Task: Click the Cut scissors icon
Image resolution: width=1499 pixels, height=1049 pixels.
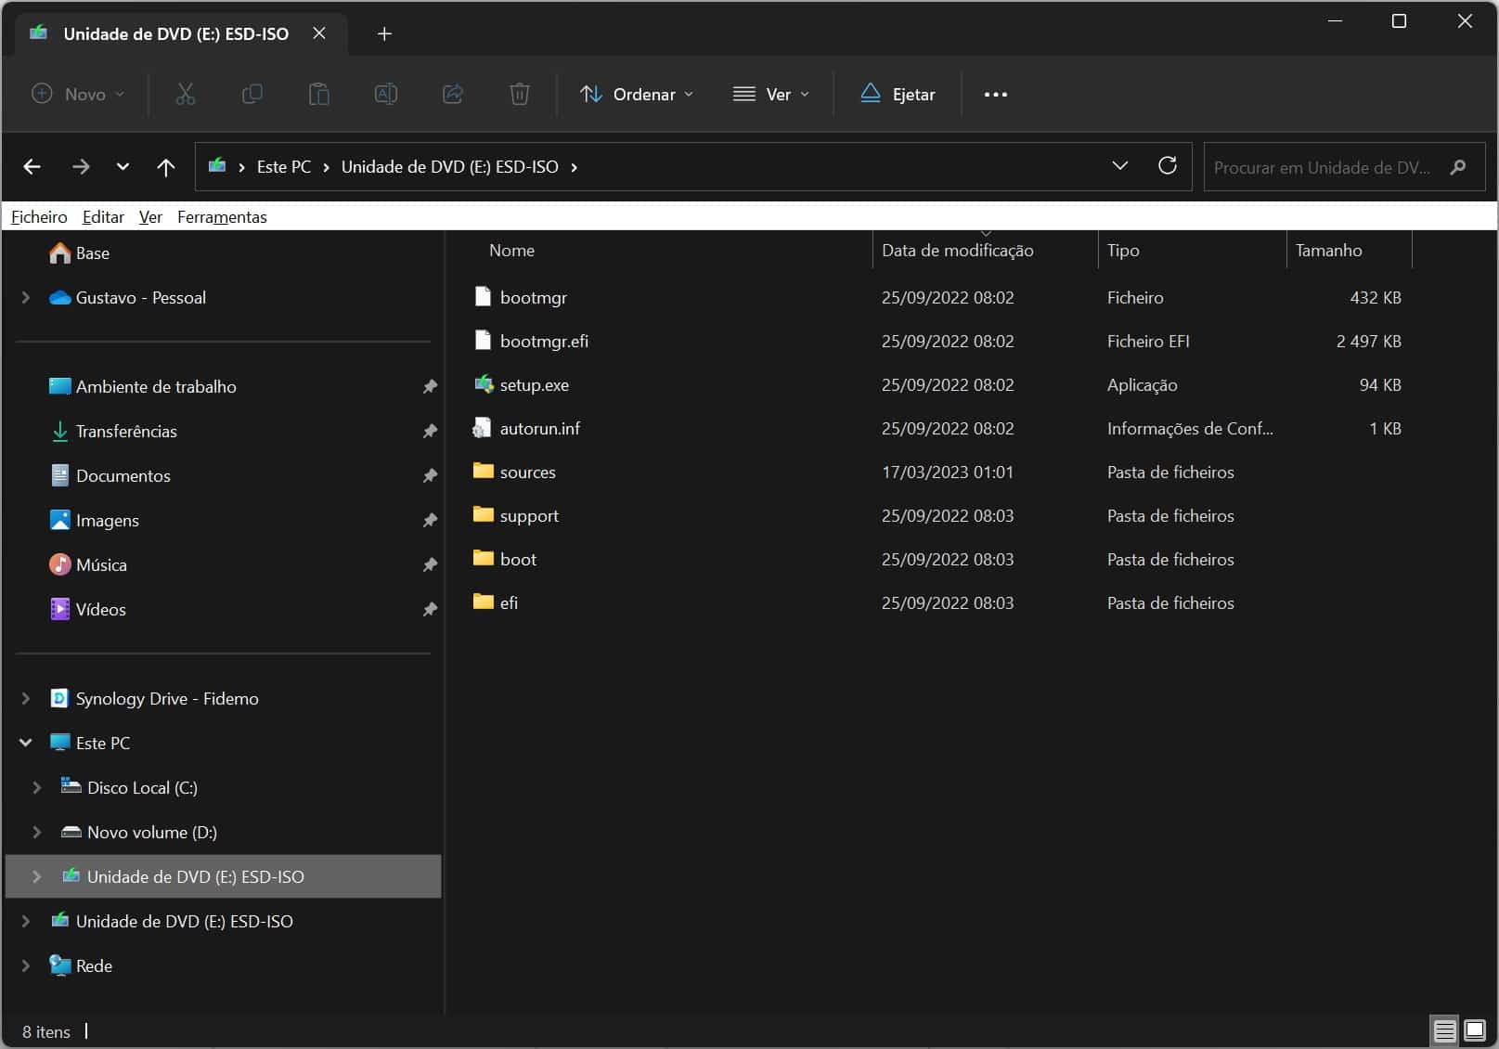Action: tap(186, 94)
